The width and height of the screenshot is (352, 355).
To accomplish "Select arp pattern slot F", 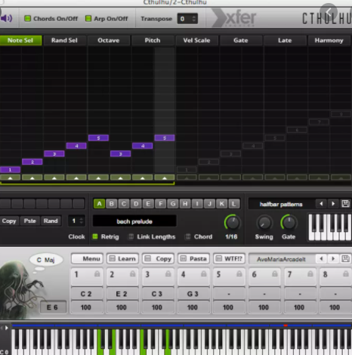I will tap(161, 204).
